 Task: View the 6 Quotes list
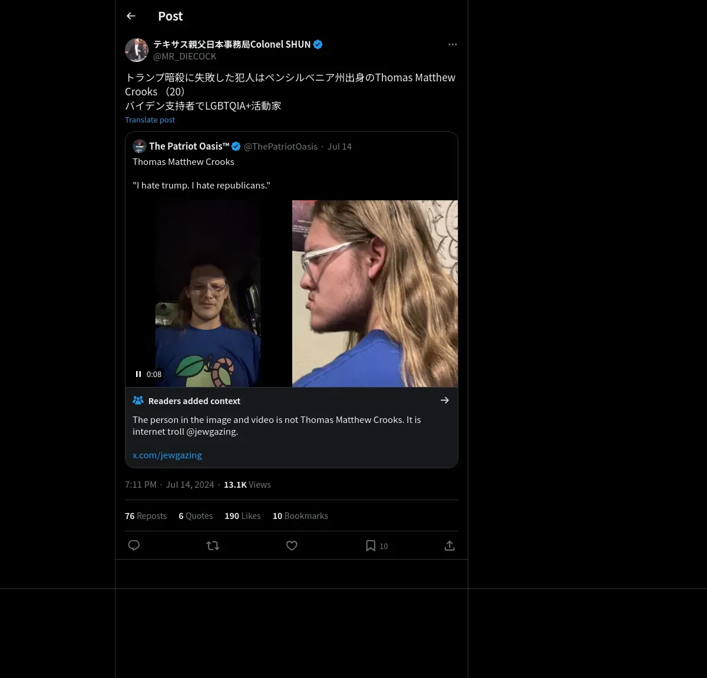click(196, 515)
